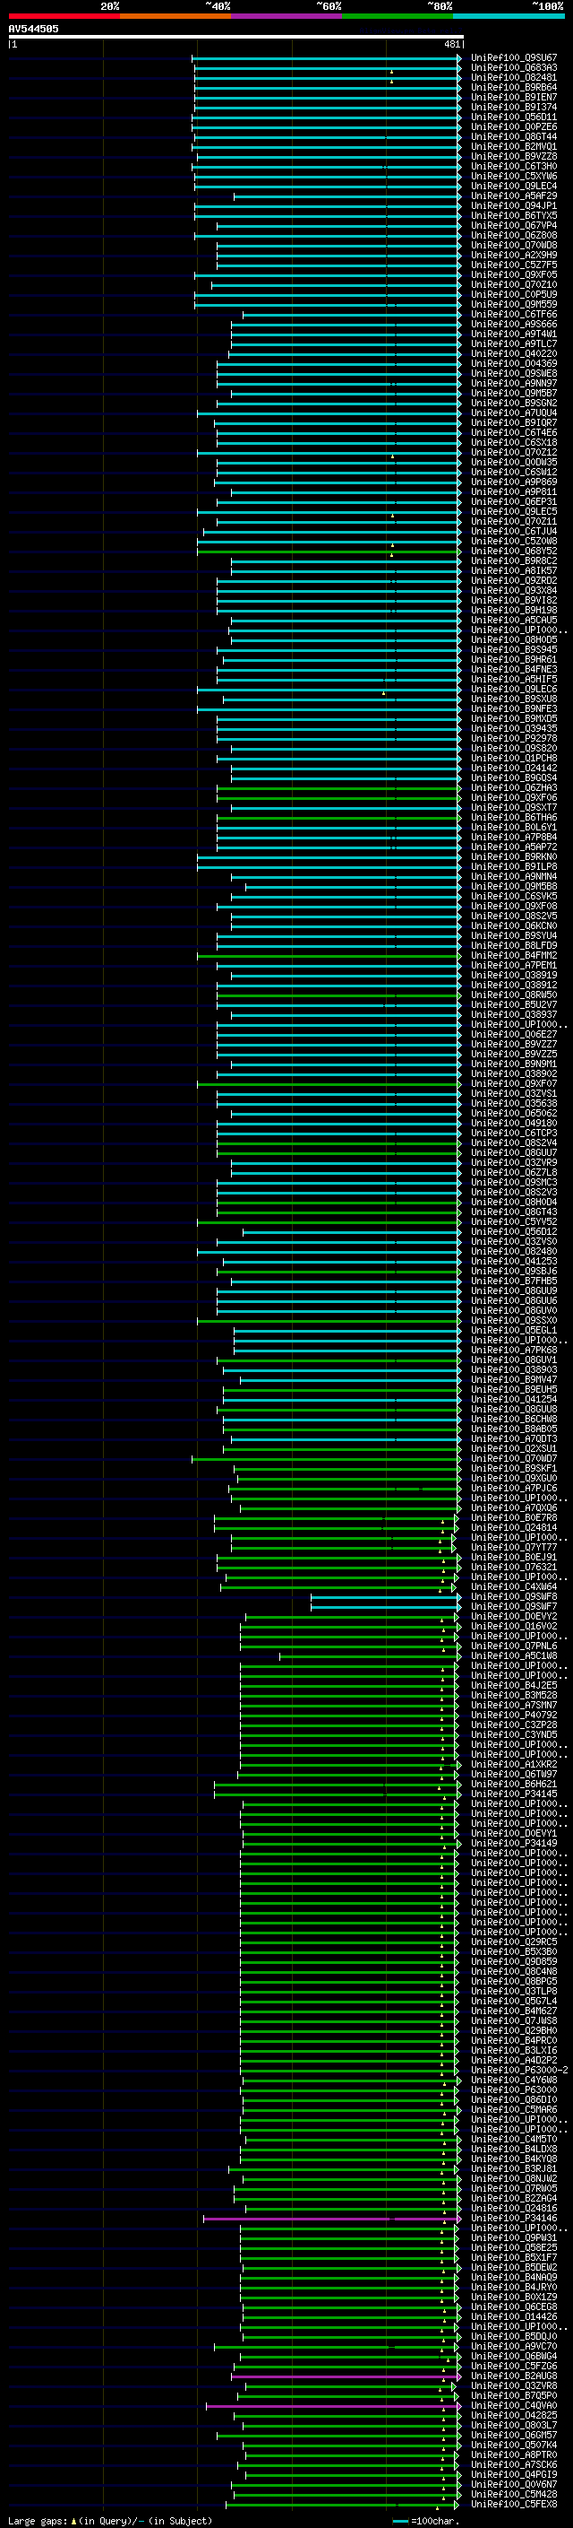
Task: Open hit UniRef100_A9NN97
Action: click(514, 384)
